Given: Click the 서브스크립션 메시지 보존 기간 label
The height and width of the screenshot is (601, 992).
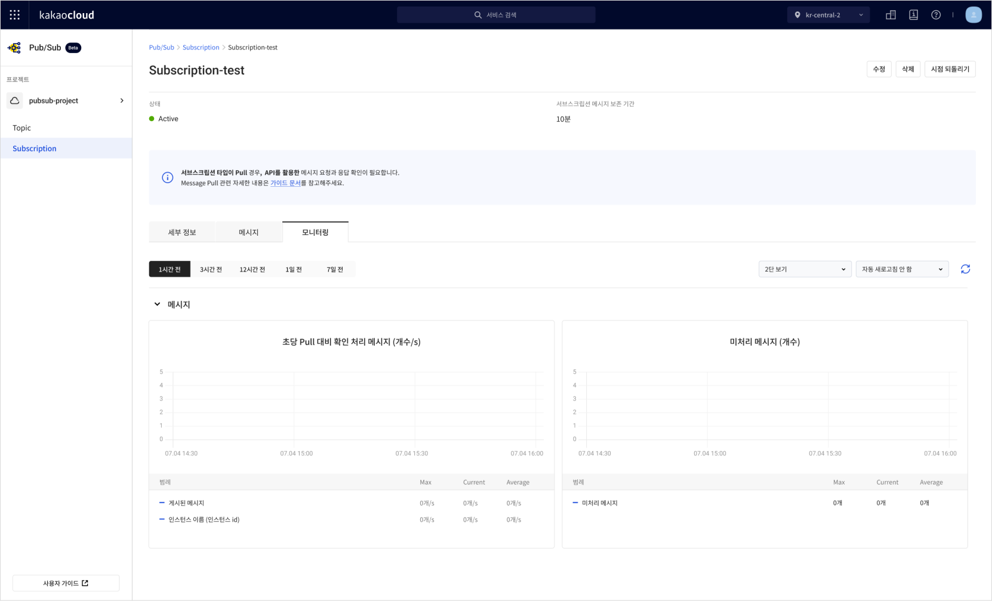Looking at the screenshot, I should pos(595,104).
